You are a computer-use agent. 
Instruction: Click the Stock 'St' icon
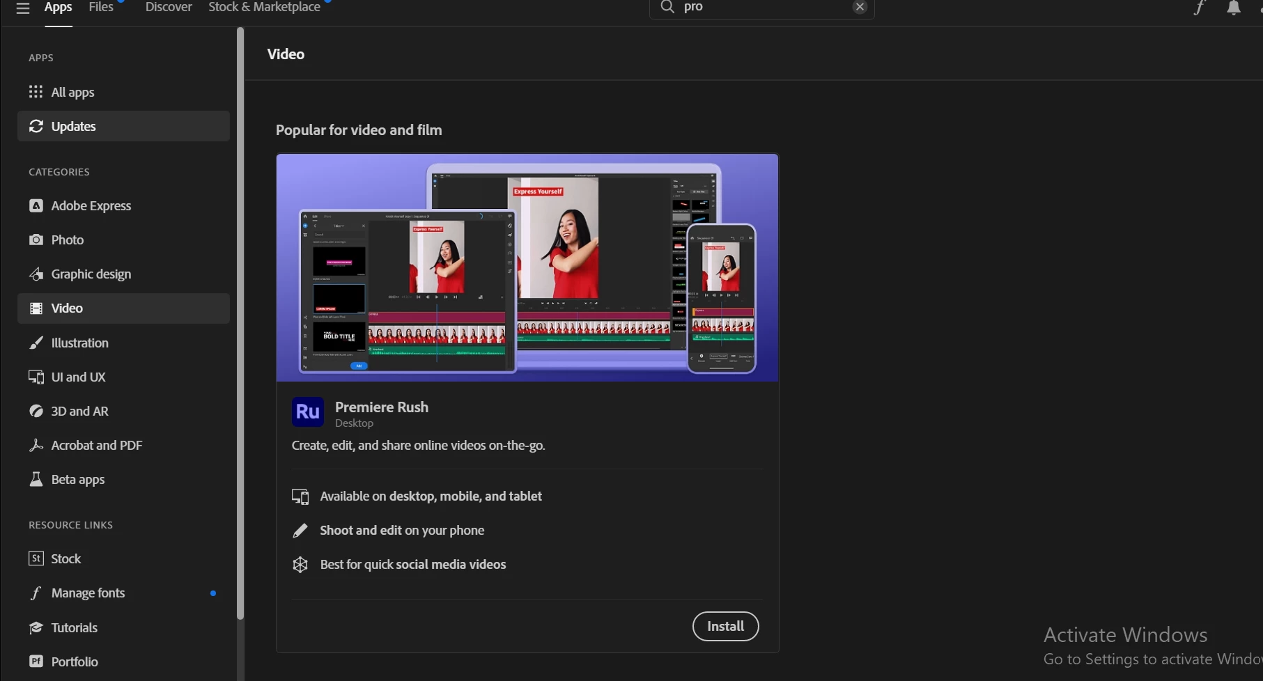[x=36, y=558]
